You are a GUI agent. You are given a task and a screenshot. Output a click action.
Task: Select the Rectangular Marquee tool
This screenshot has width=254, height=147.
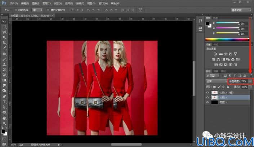4,27
